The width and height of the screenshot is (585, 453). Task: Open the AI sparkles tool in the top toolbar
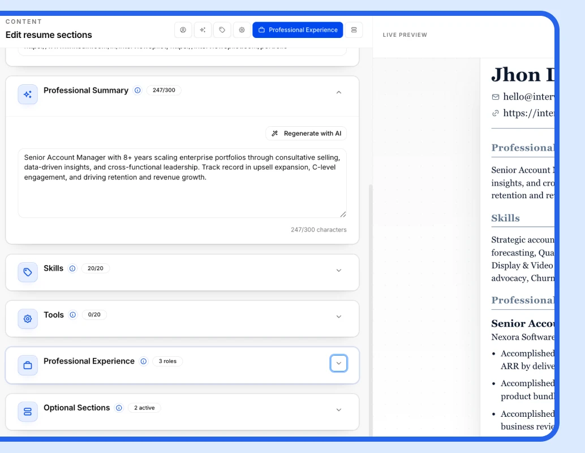(x=203, y=29)
